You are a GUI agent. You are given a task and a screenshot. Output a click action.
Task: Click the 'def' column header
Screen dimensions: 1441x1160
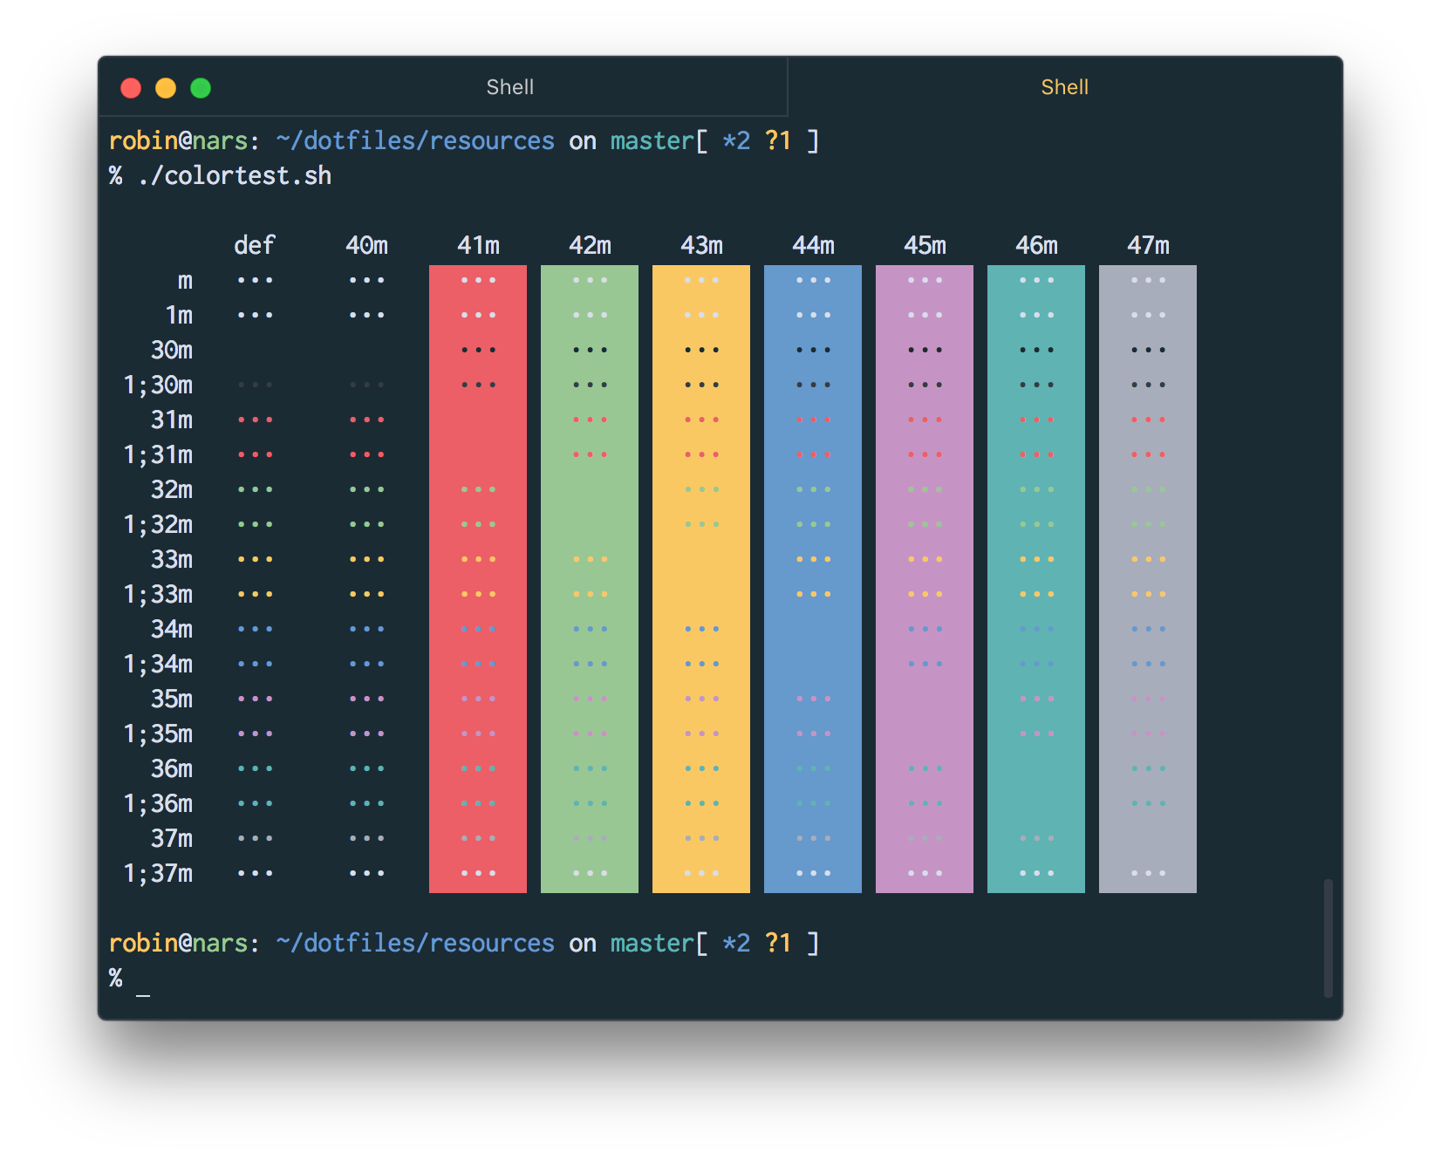[255, 246]
